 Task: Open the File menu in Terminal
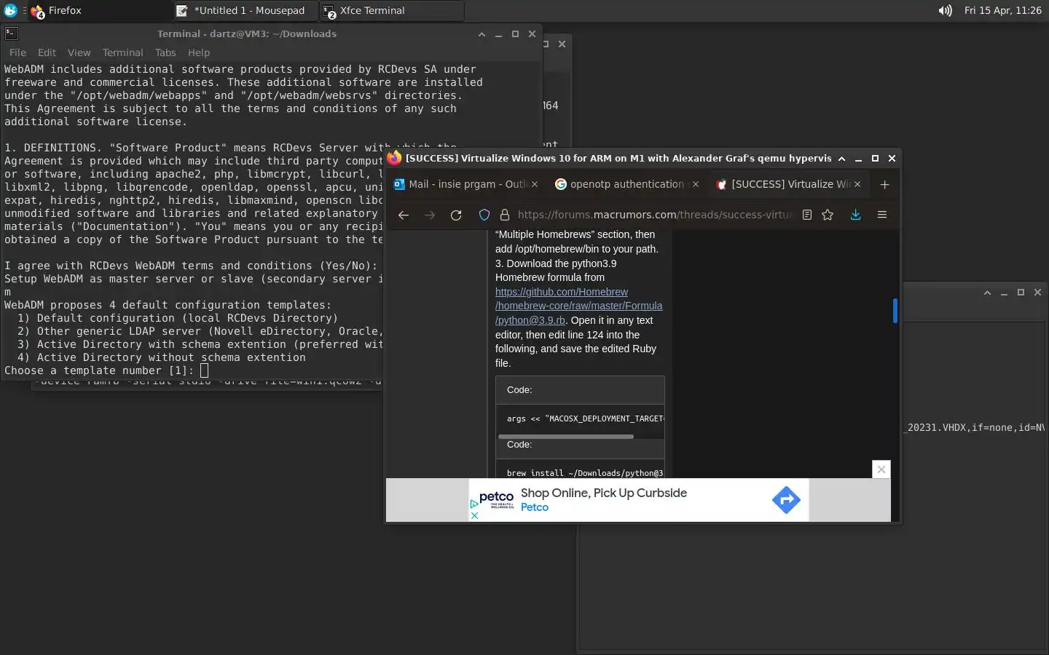[x=17, y=52]
